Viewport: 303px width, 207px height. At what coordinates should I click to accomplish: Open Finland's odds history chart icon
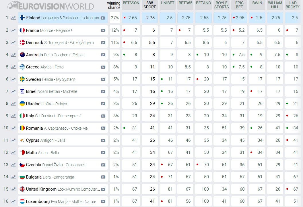(x=13, y=18)
